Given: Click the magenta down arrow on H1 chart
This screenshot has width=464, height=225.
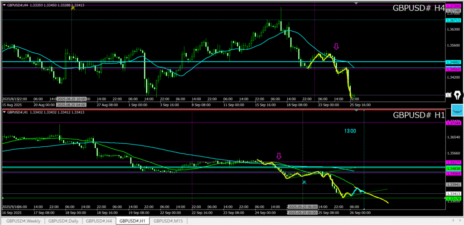Looking at the screenshot, I should click(x=278, y=156).
